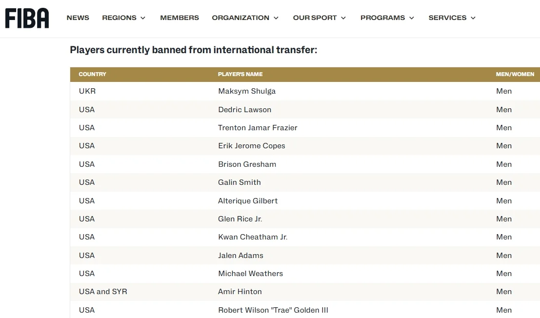This screenshot has height=318, width=540.
Task: Open the Our Sport dropdown
Action: click(320, 18)
